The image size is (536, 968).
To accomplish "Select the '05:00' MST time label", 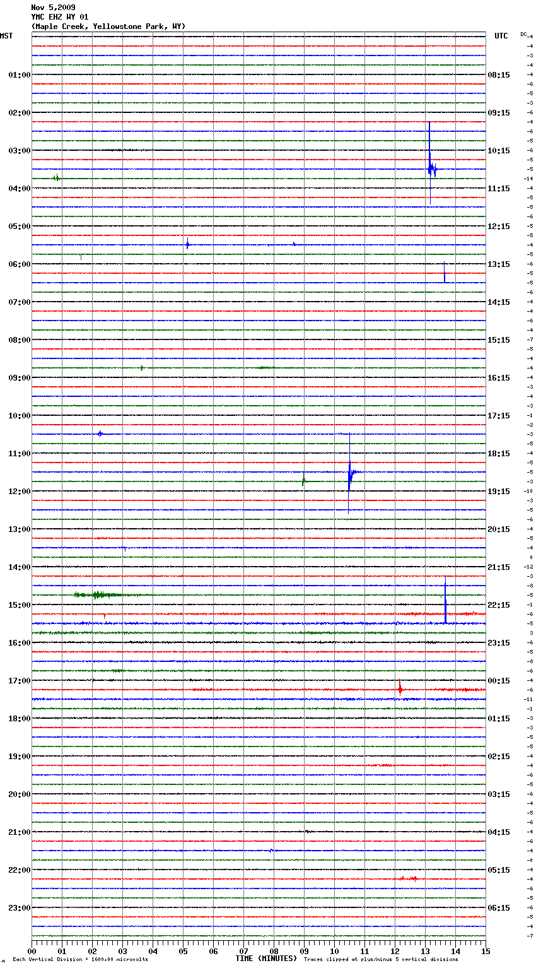I will (20, 227).
